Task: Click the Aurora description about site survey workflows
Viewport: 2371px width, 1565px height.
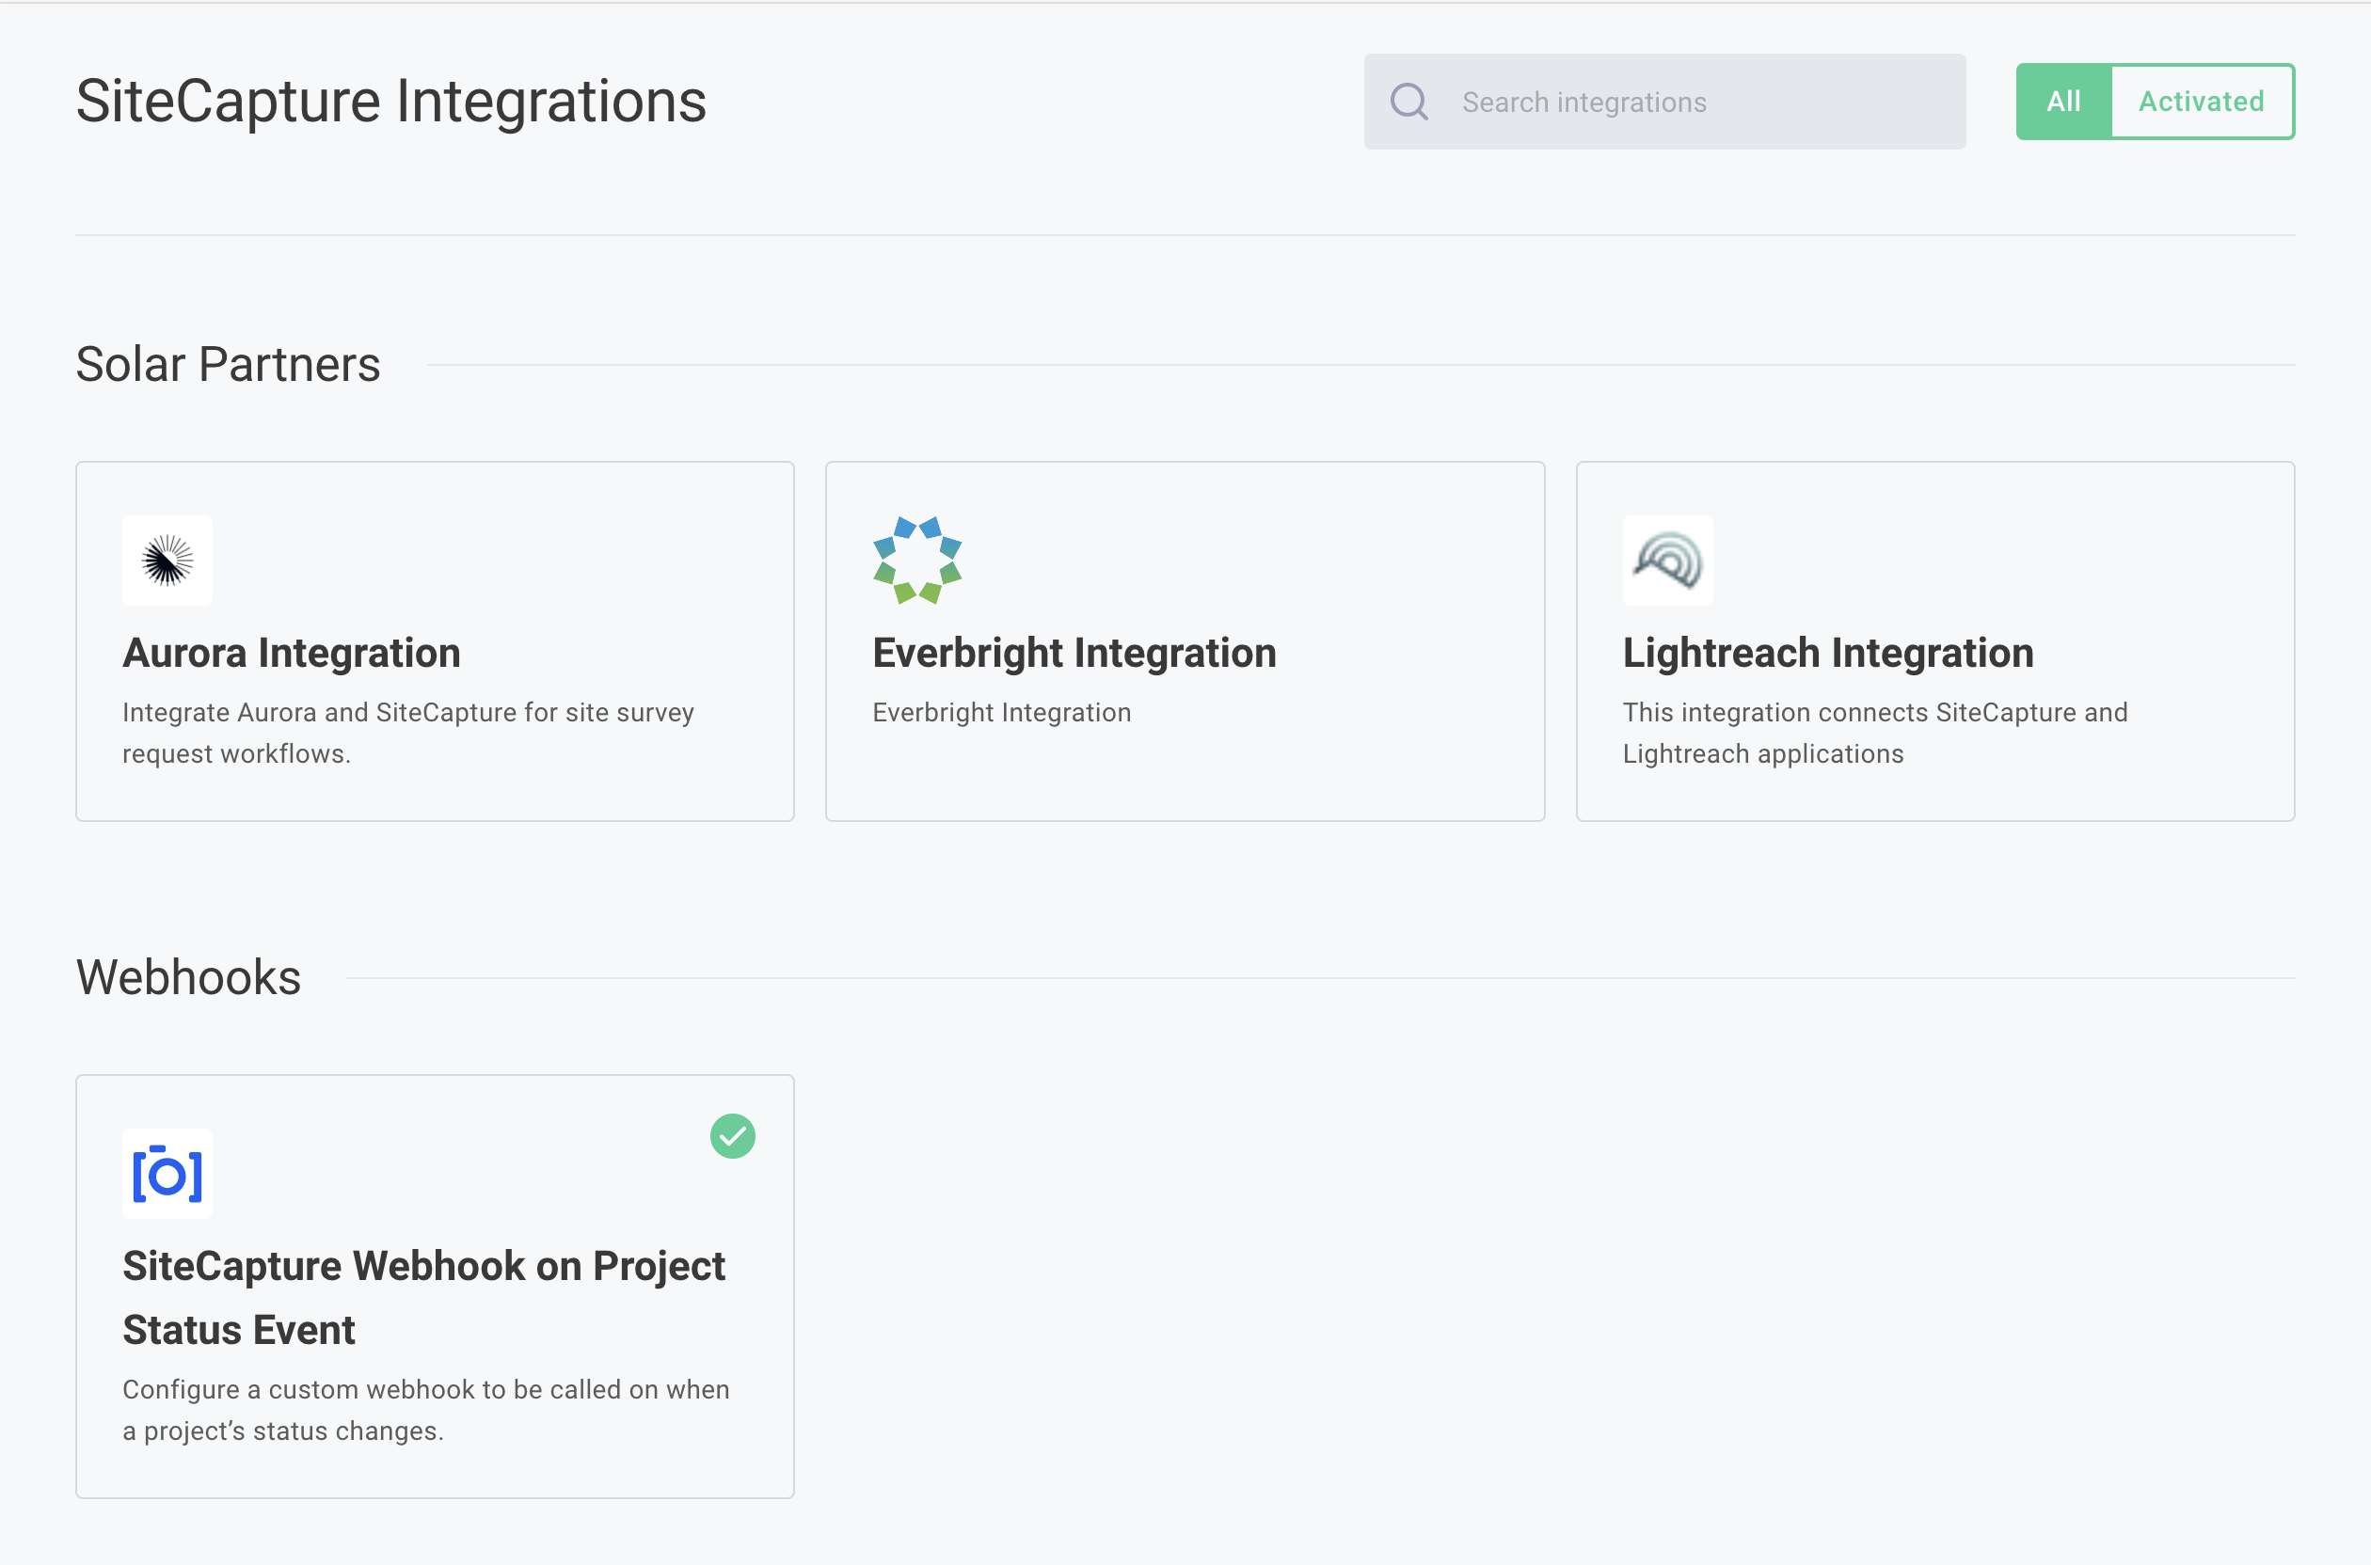Action: [x=408, y=733]
